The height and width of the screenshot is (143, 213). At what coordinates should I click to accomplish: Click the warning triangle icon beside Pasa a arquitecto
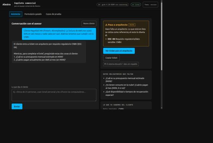click(106, 25)
